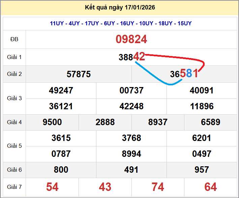
Task: Select the Giải 5 number 8994
Action: tap(131, 154)
